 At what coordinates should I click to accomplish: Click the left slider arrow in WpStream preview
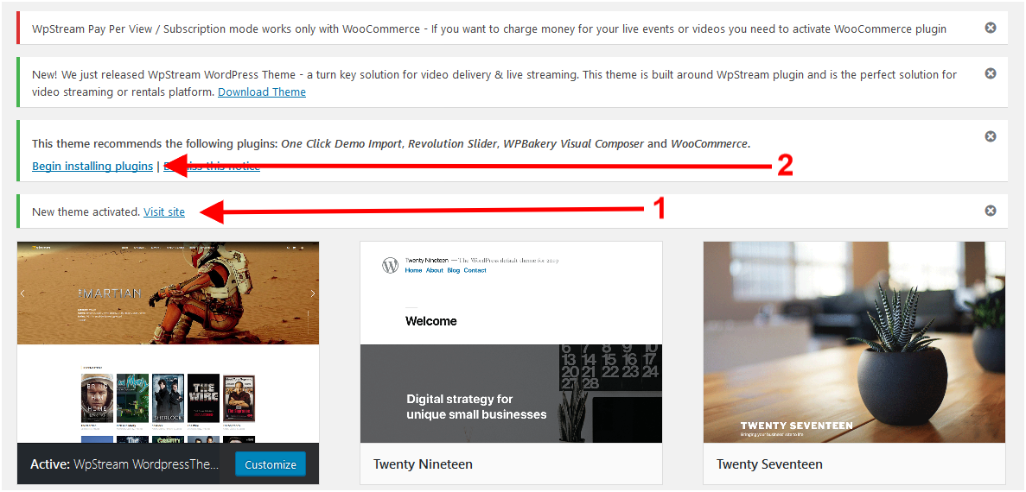[x=22, y=293]
